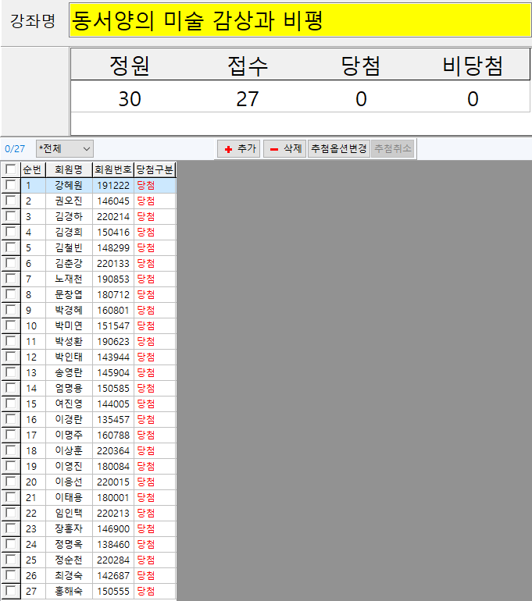Open 추첨옵션변경 lottery options
The height and width of the screenshot is (601, 532).
coord(339,149)
